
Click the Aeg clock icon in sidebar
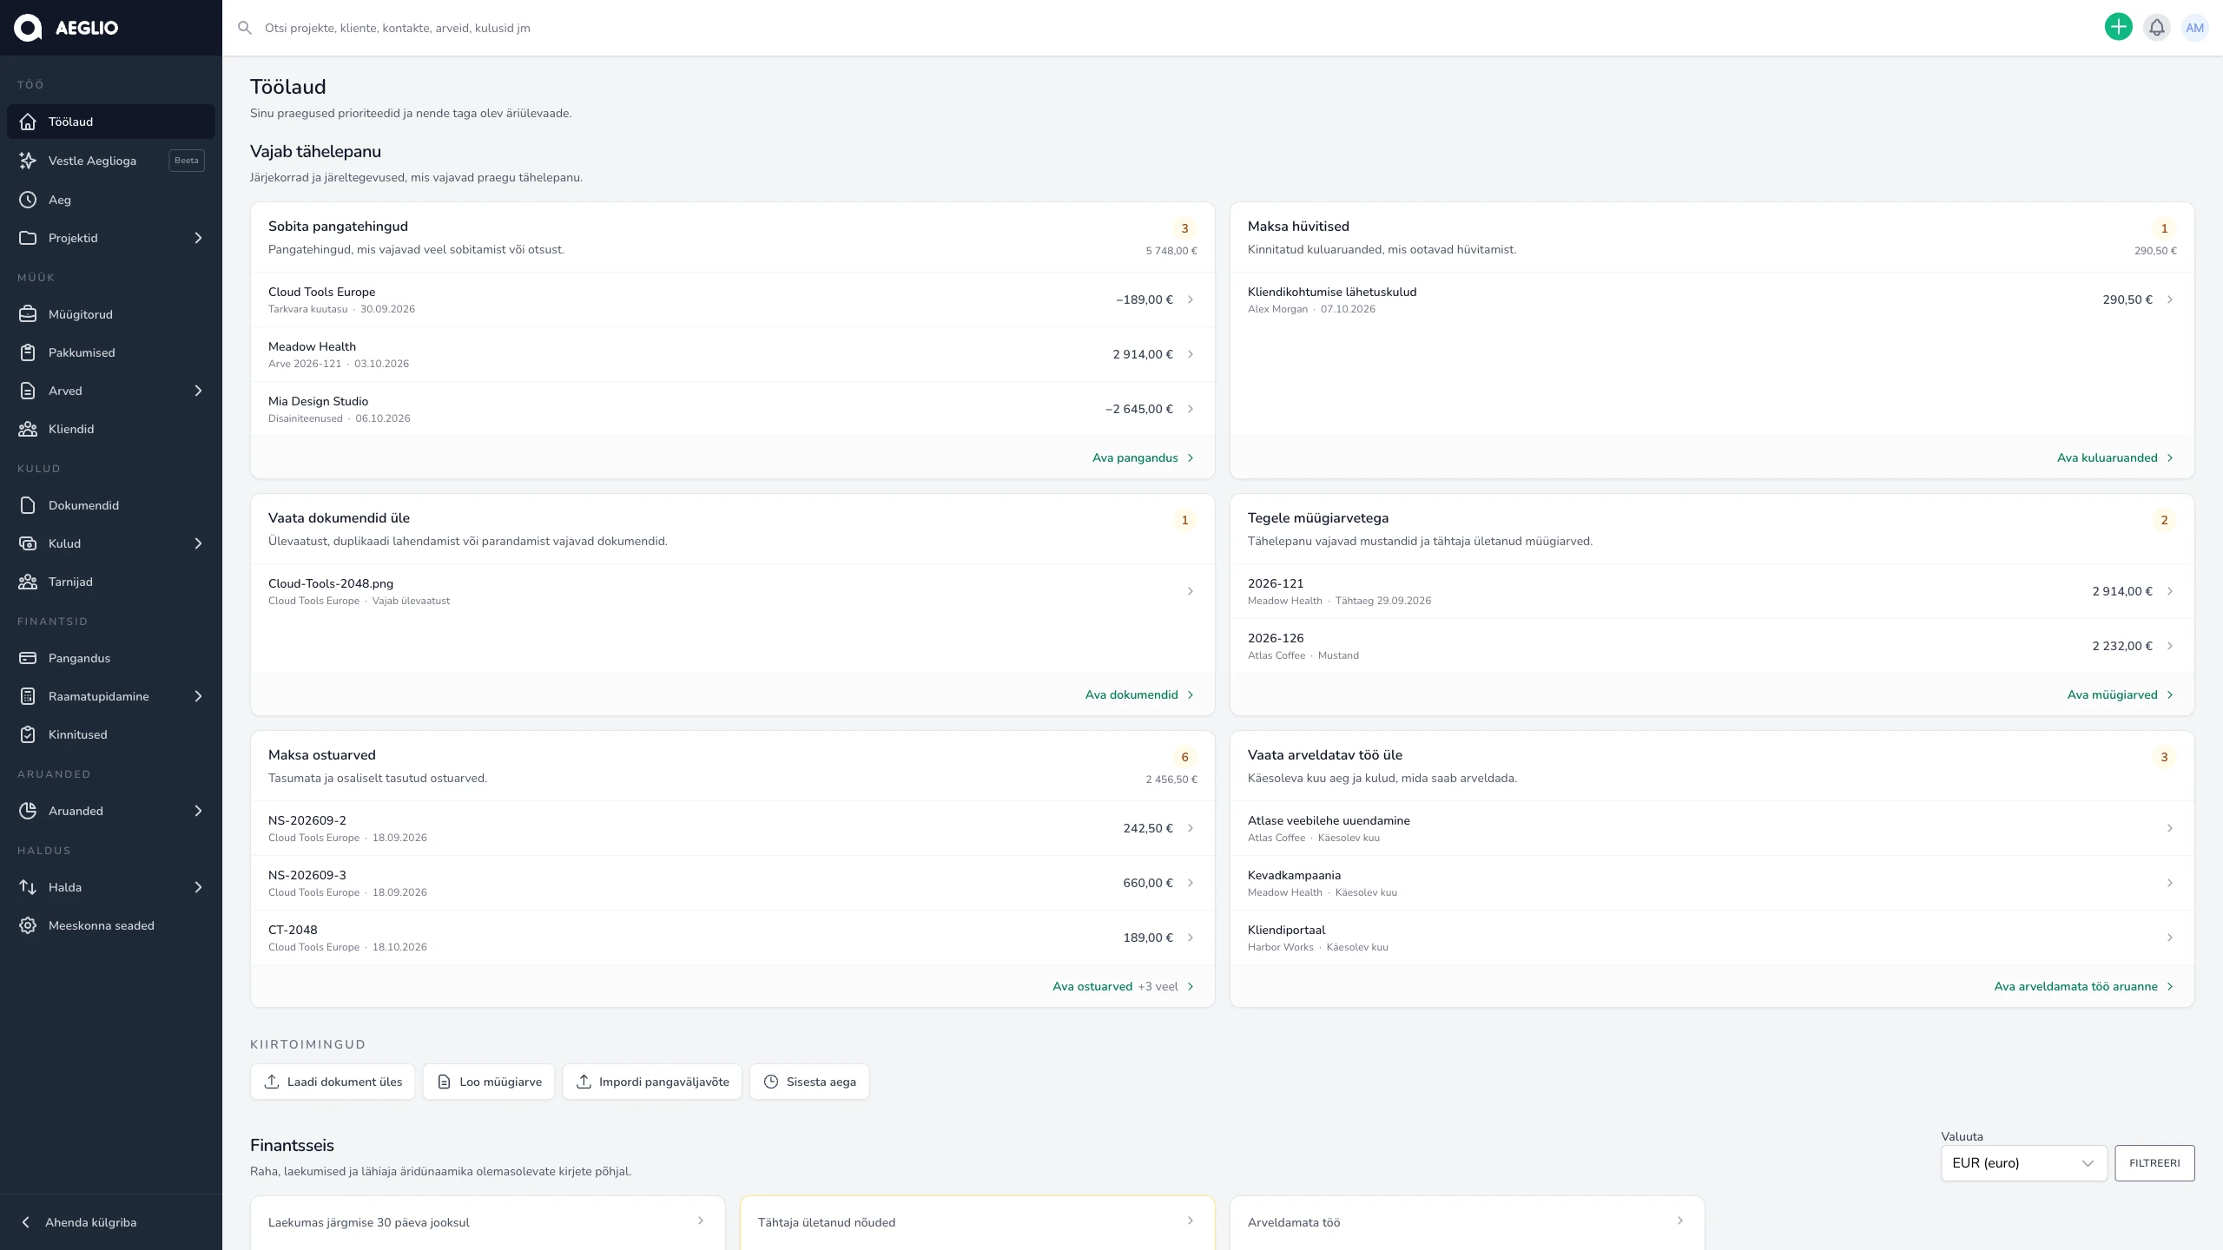28,200
